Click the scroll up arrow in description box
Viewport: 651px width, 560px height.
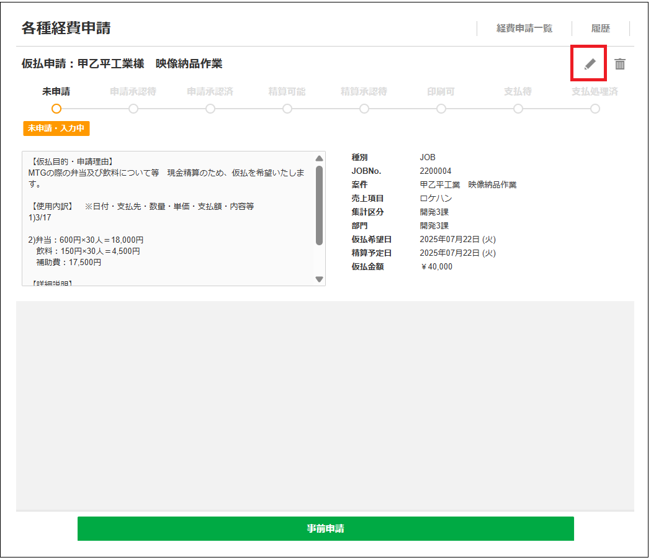319,158
